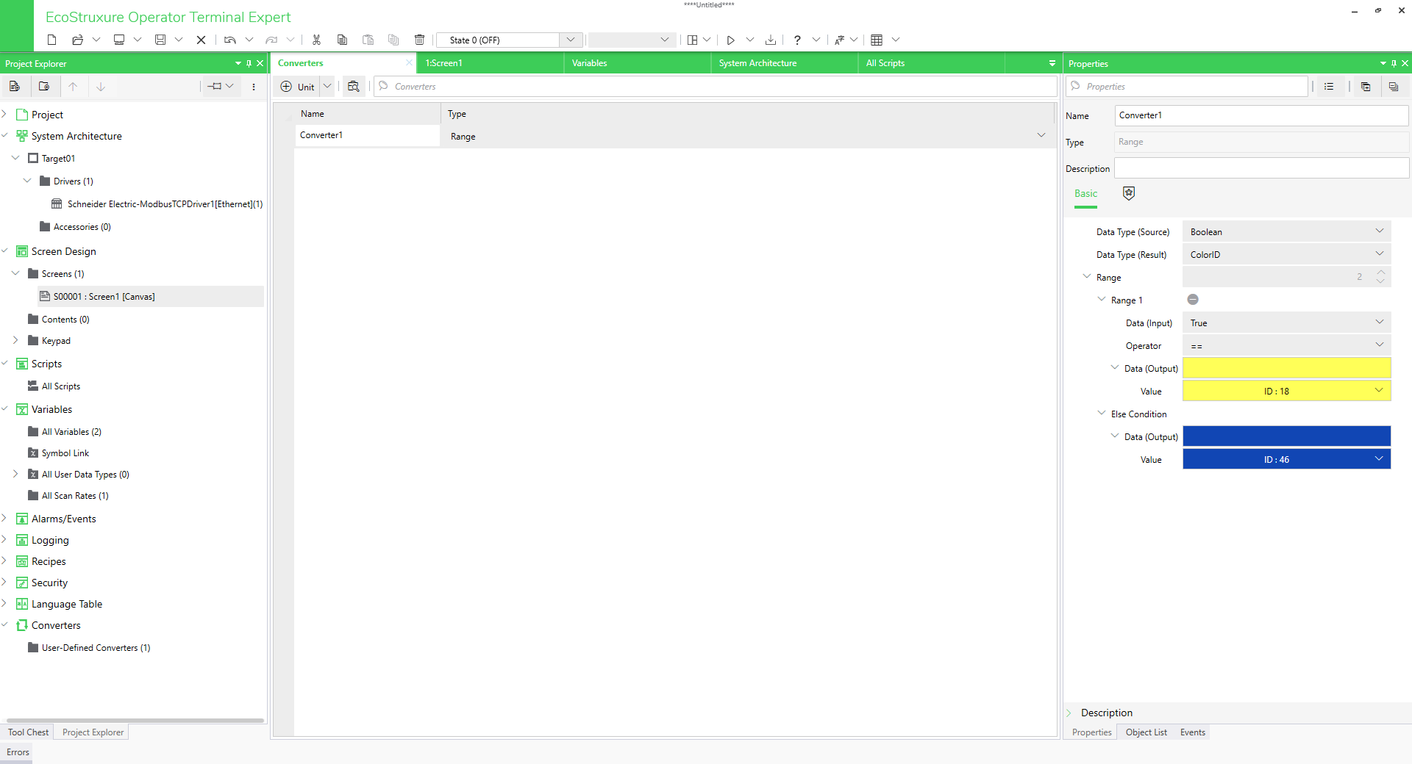Switch to the 1:Screen1 tab
Image resolution: width=1412 pixels, height=764 pixels.
click(490, 63)
